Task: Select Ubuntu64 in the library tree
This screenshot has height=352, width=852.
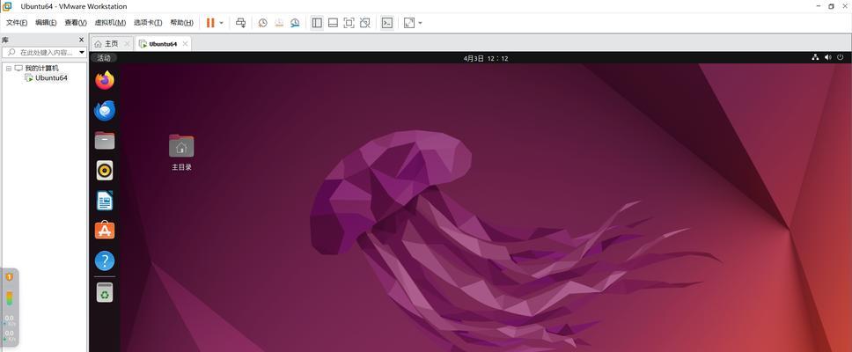Action: (51, 77)
